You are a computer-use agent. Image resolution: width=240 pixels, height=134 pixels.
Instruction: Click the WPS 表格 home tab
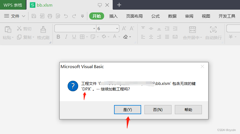pyautogui.click(x=13, y=5)
